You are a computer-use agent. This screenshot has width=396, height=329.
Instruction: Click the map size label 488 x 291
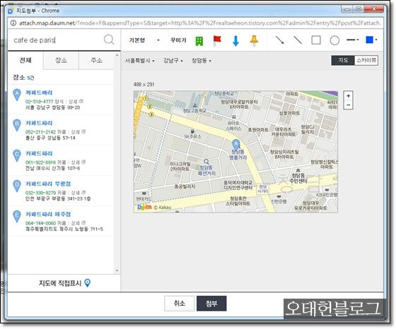144,84
